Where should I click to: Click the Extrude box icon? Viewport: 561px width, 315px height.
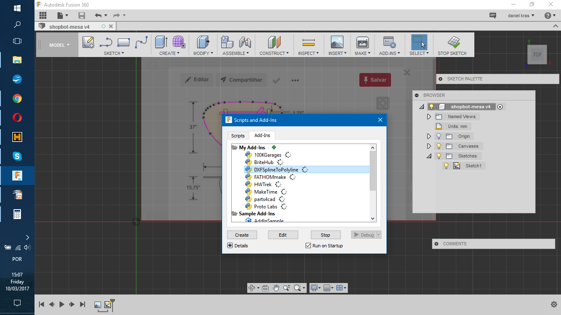(161, 42)
